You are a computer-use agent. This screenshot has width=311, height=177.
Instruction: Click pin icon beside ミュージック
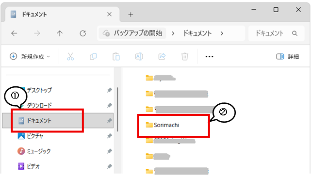(109, 151)
